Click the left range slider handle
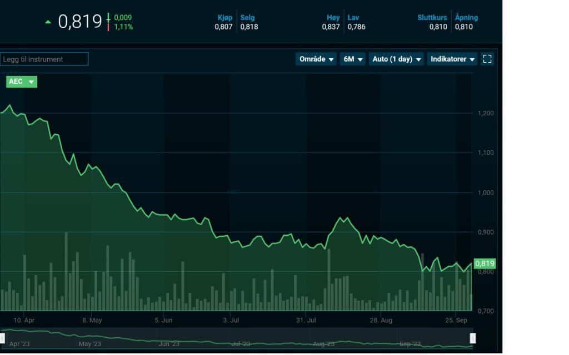This screenshot has width=569, height=355. [x=2, y=338]
